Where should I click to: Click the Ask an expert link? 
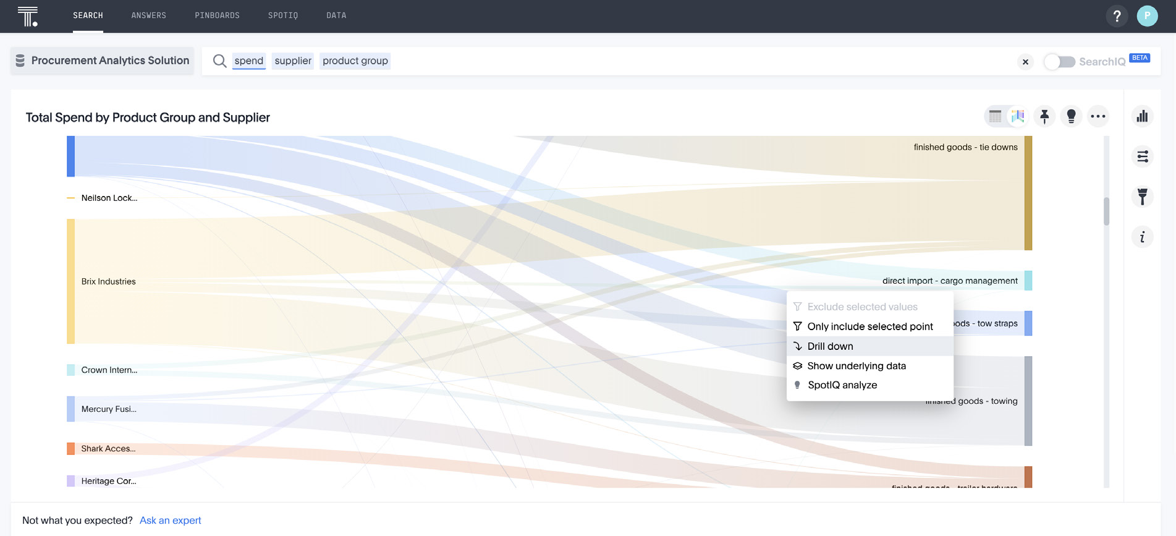coord(171,521)
